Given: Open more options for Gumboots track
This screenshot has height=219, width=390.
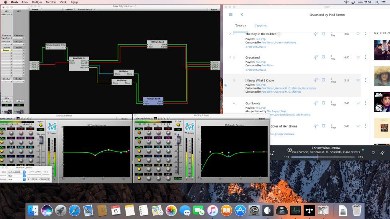Looking at the screenshot, I should tap(365, 103).
